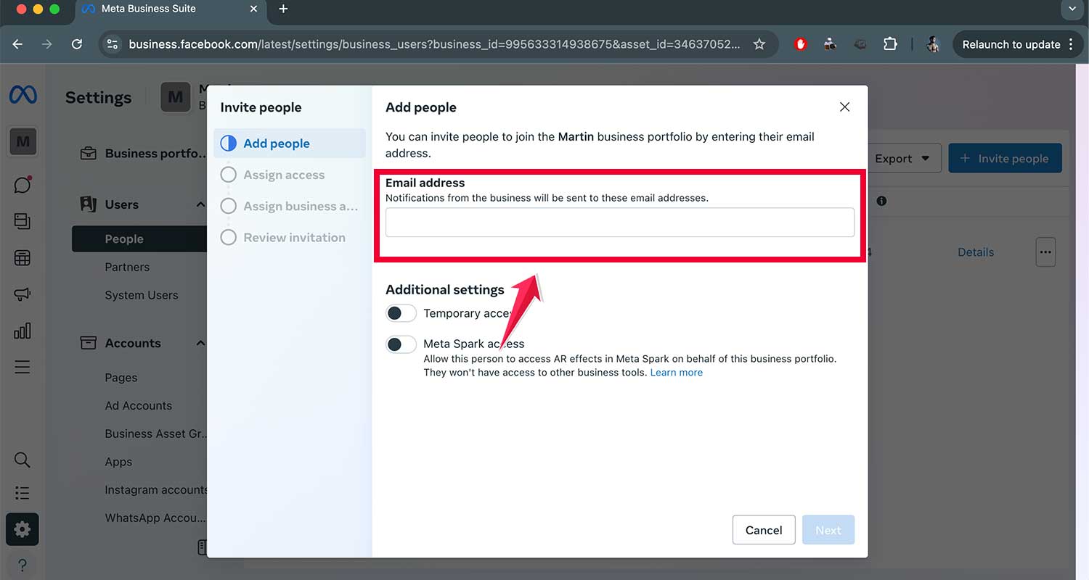Click the Invite people button
This screenshot has height=580, width=1089.
(x=1006, y=158)
